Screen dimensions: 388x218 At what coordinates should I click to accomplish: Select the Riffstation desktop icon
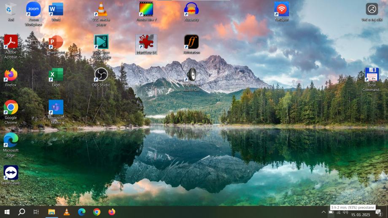tap(191, 45)
